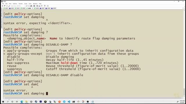Screen dimensions: 186x104
Task: Open Task View on the taskbar
Action: [17, 102]
